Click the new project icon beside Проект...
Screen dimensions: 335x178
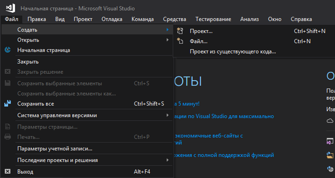180,31
